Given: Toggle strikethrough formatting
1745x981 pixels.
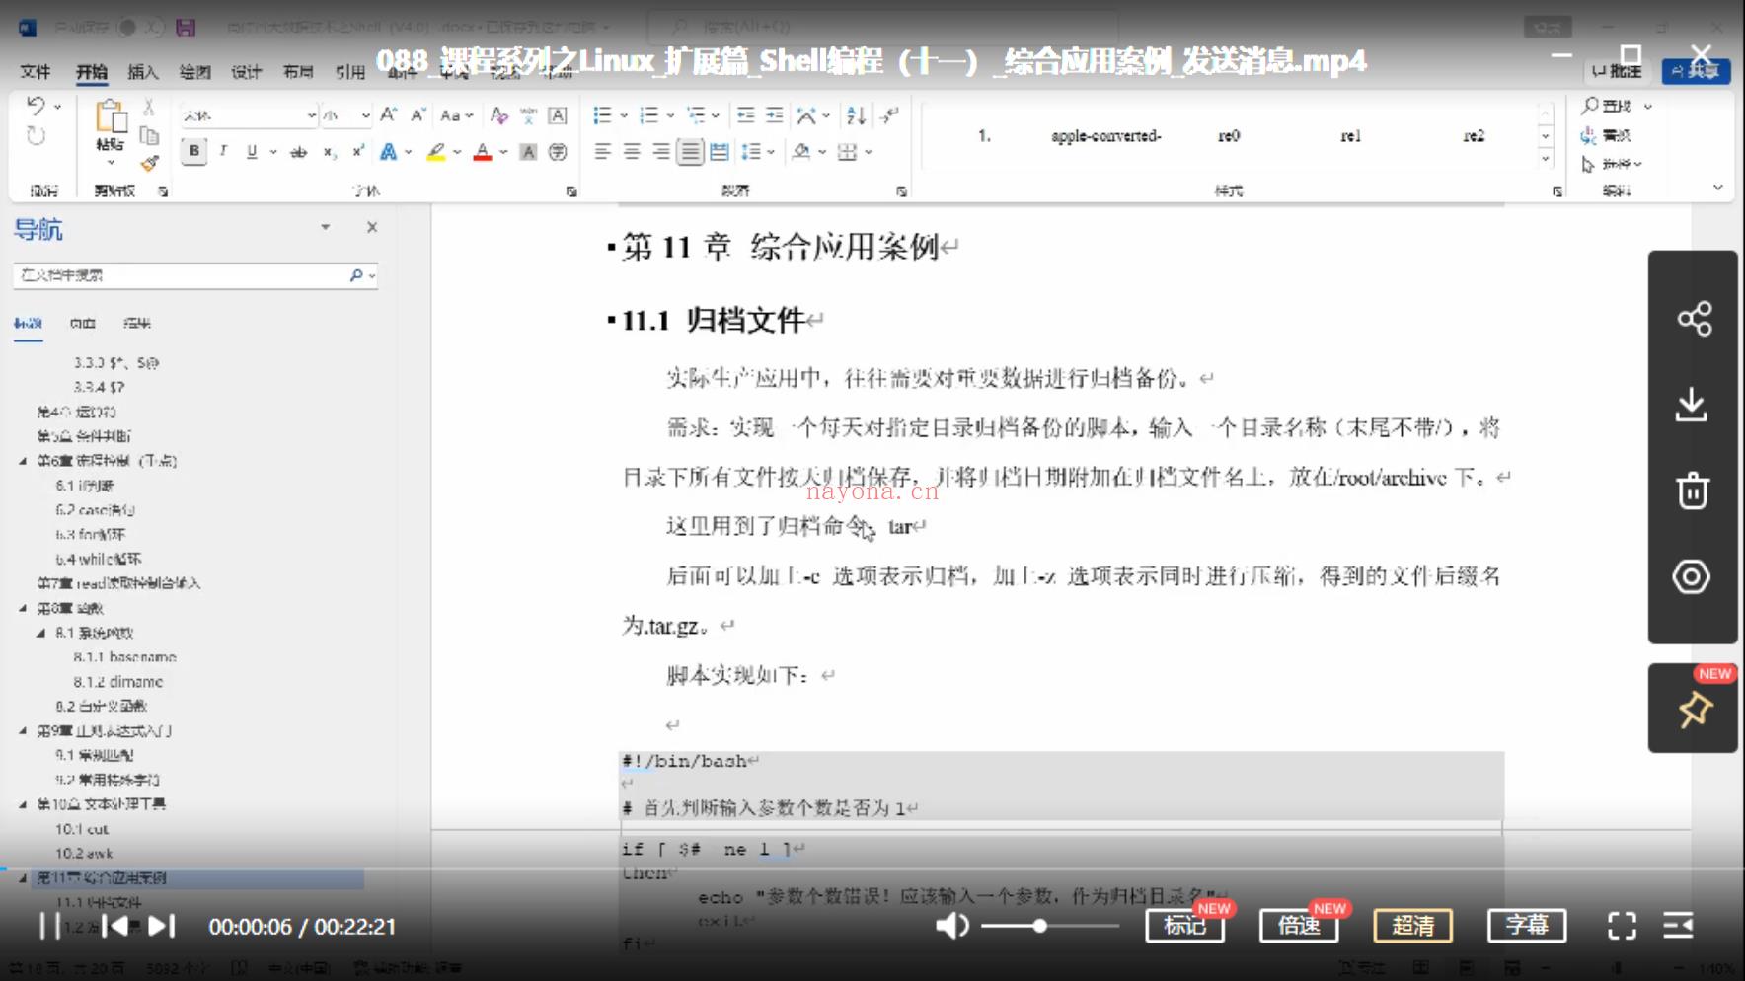Looking at the screenshot, I should coord(298,152).
